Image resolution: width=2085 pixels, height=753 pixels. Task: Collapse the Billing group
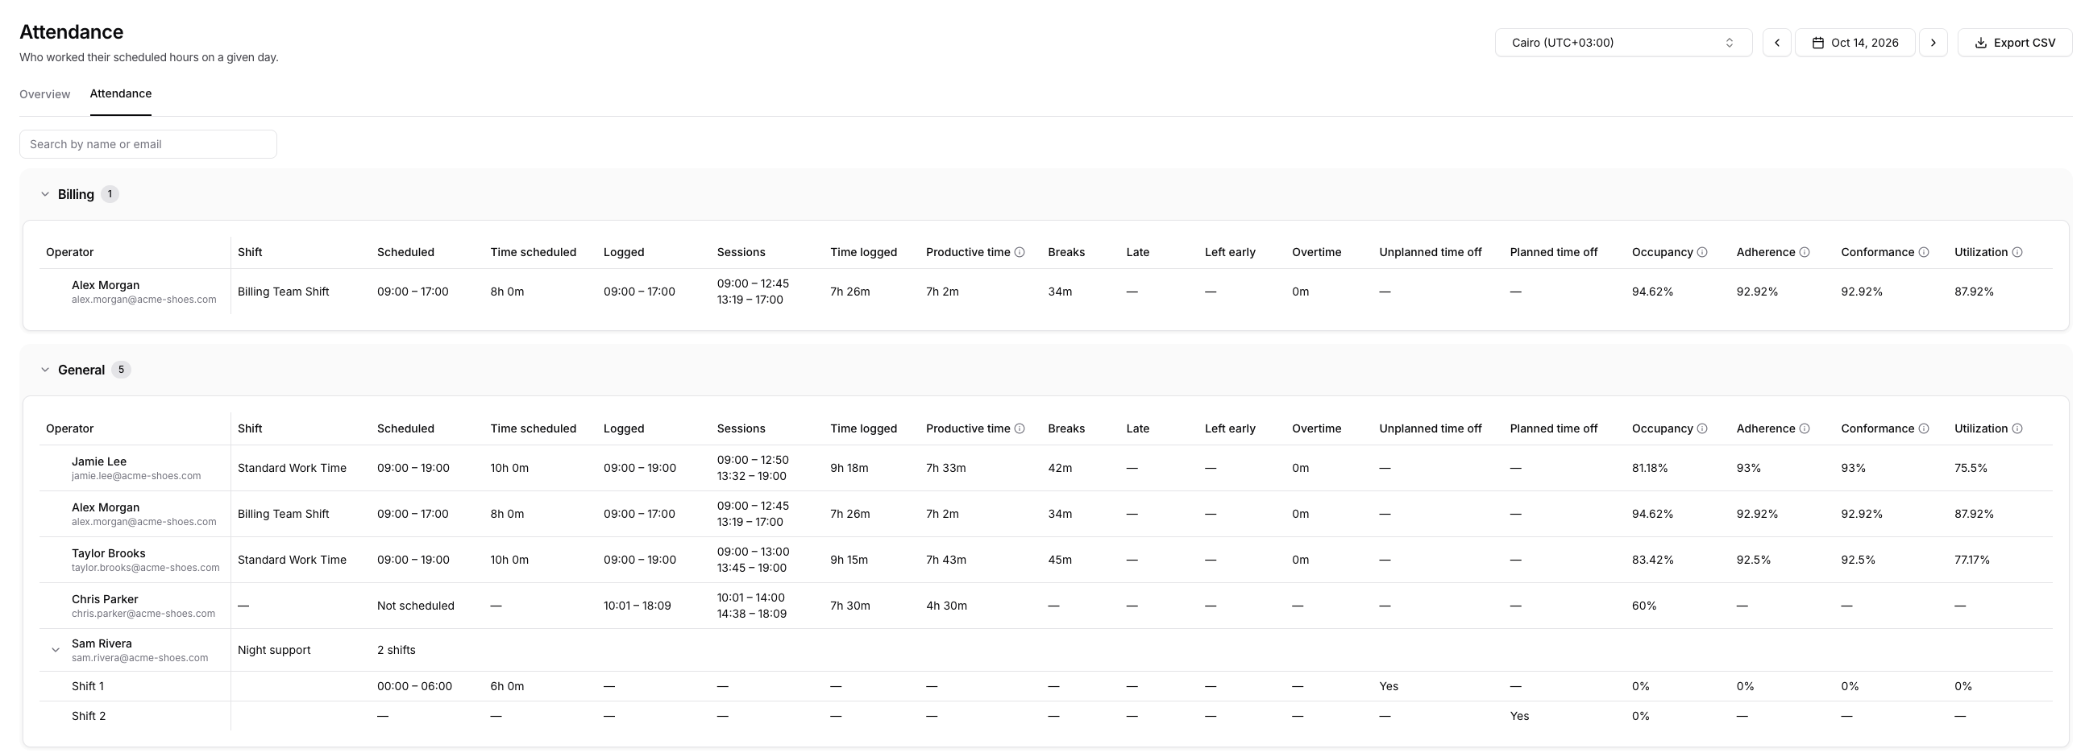pos(45,194)
